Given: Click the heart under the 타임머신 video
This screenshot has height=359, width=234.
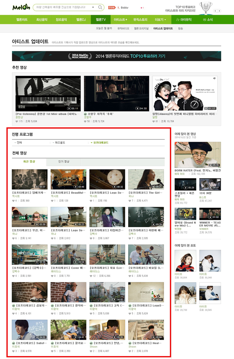Looking at the screenshot, I should pyautogui.click(x=91, y=238).
